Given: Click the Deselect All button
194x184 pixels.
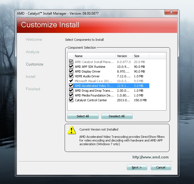Looking at the screenshot, I should point(117,116).
